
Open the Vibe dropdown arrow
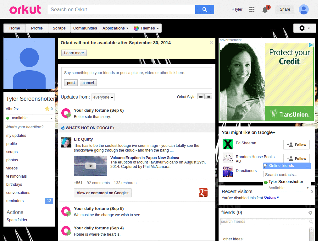point(18,109)
